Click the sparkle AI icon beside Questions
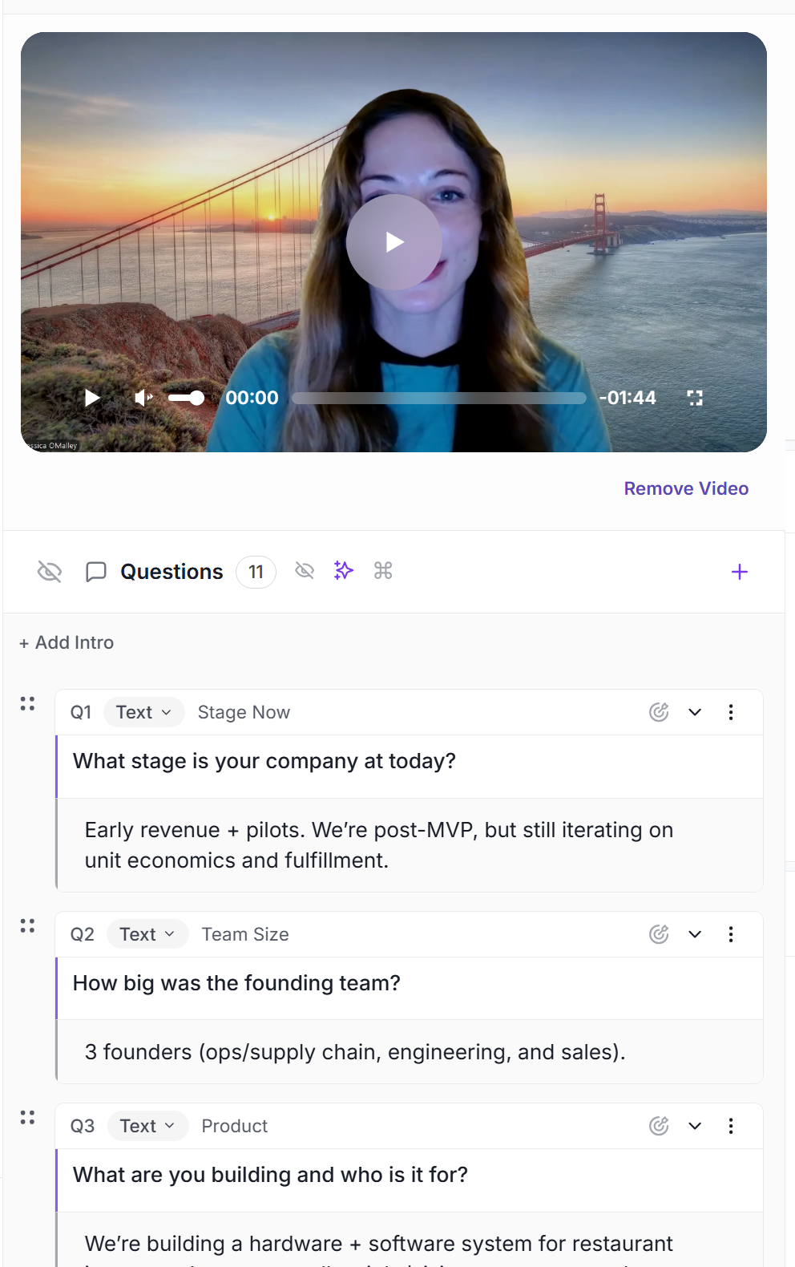 click(x=344, y=570)
